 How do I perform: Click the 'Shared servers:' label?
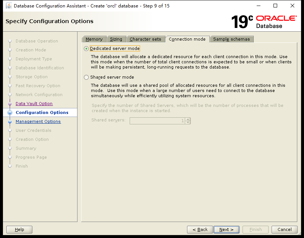tap(108, 120)
